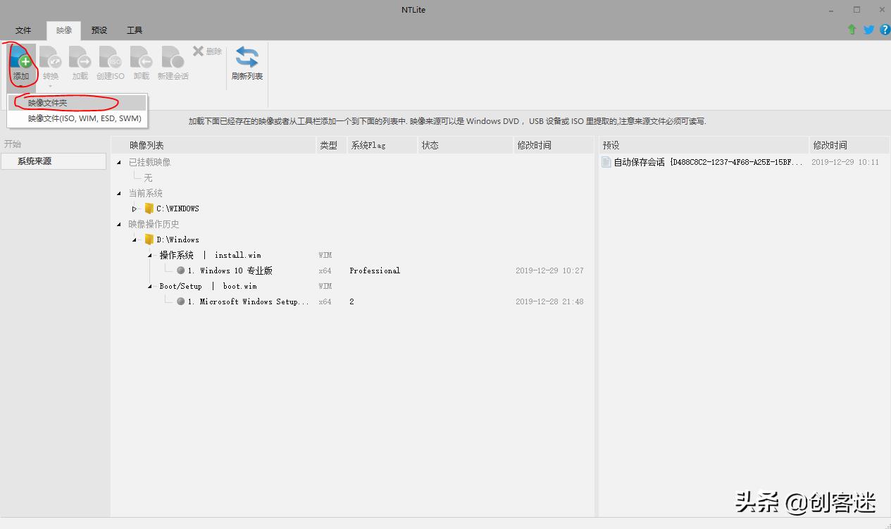891x529 pixels.
Task: Switch to the 文件 tab
Action: pos(23,30)
